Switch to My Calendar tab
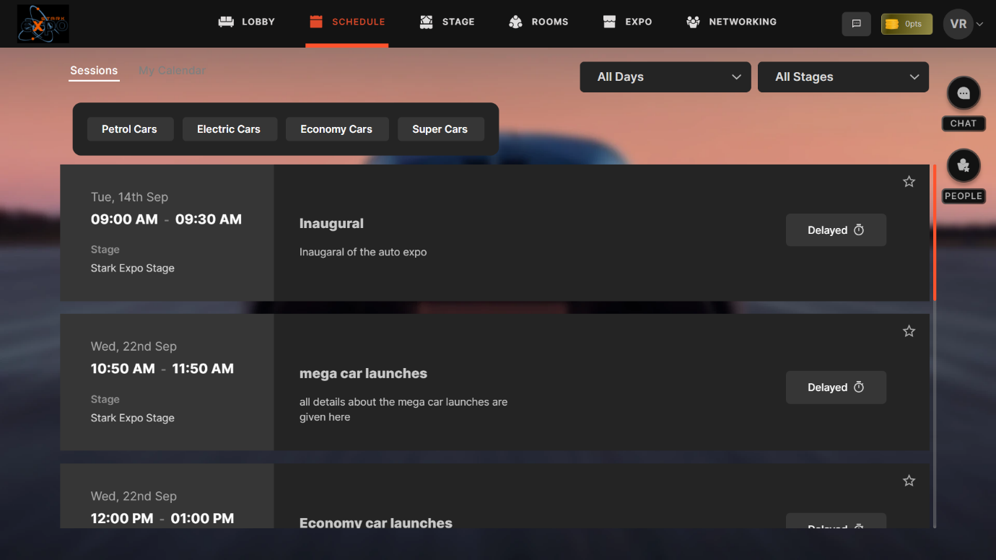This screenshot has height=560, width=996. [172, 71]
